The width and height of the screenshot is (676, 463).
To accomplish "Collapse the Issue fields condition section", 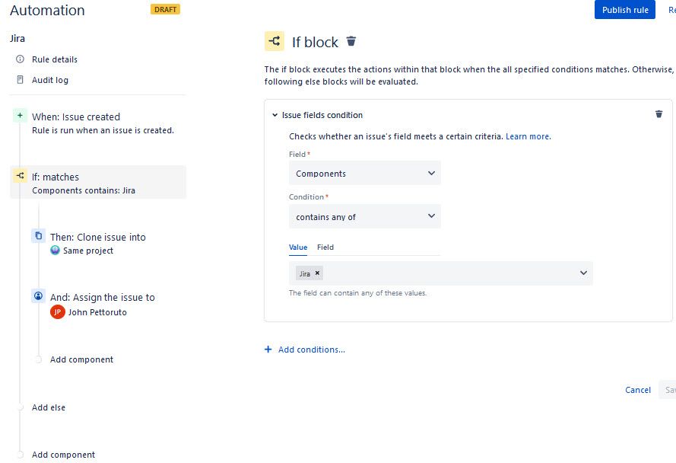I will (x=275, y=115).
